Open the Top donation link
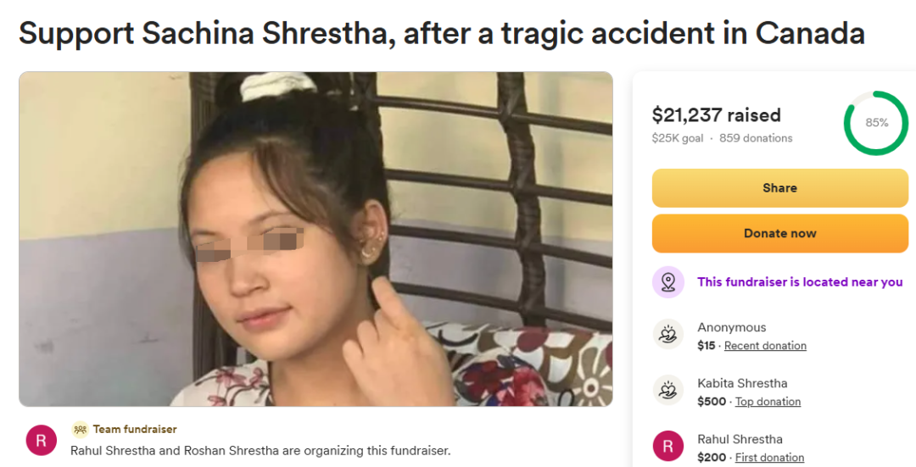916x467 pixels. click(x=768, y=402)
